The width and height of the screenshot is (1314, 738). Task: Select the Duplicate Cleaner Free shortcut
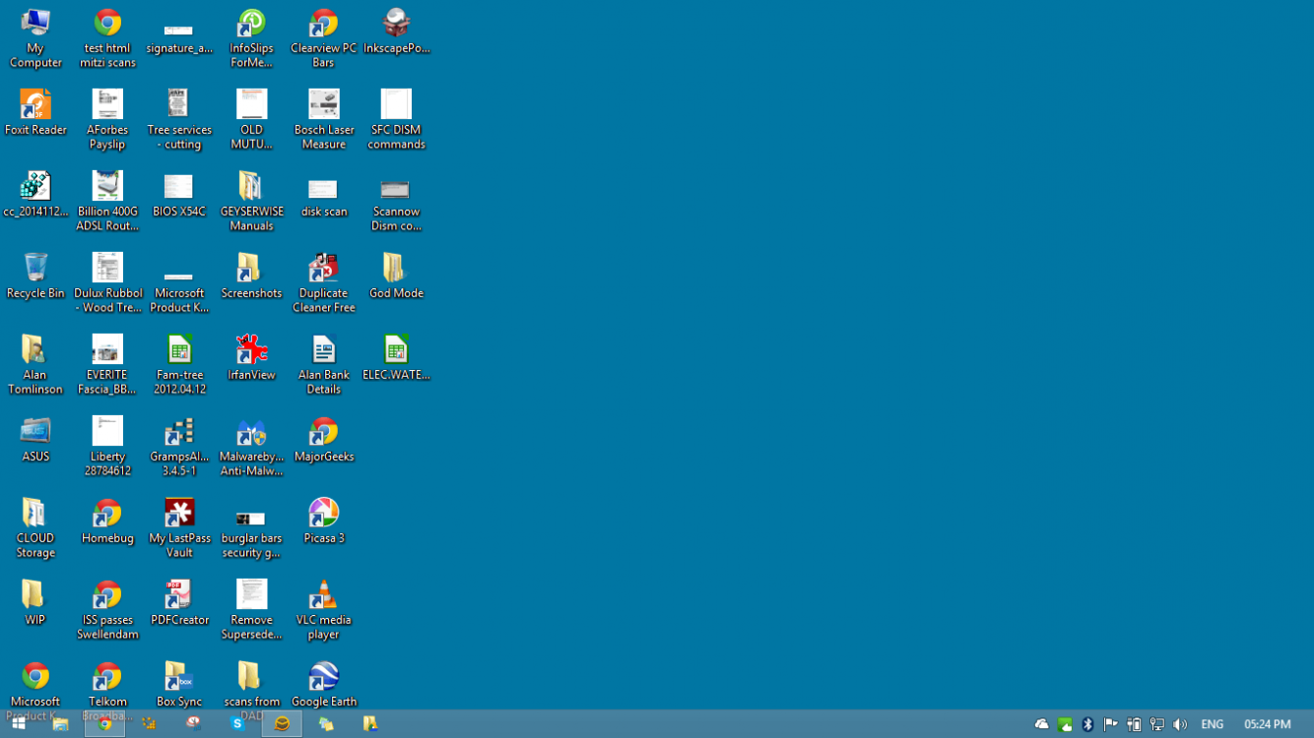323,269
